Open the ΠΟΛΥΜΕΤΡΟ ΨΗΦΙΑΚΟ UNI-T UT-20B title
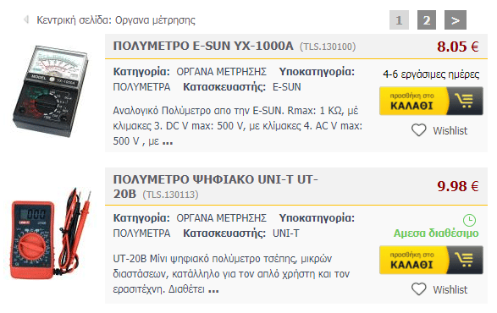 (216, 187)
